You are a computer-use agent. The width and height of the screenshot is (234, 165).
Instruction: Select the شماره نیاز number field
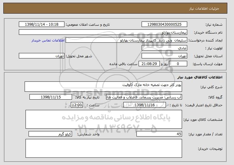click(164, 25)
